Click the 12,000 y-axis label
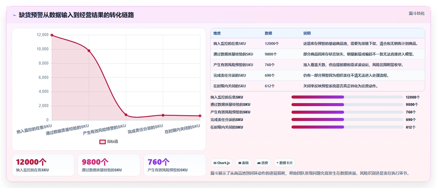 click(43, 35)
